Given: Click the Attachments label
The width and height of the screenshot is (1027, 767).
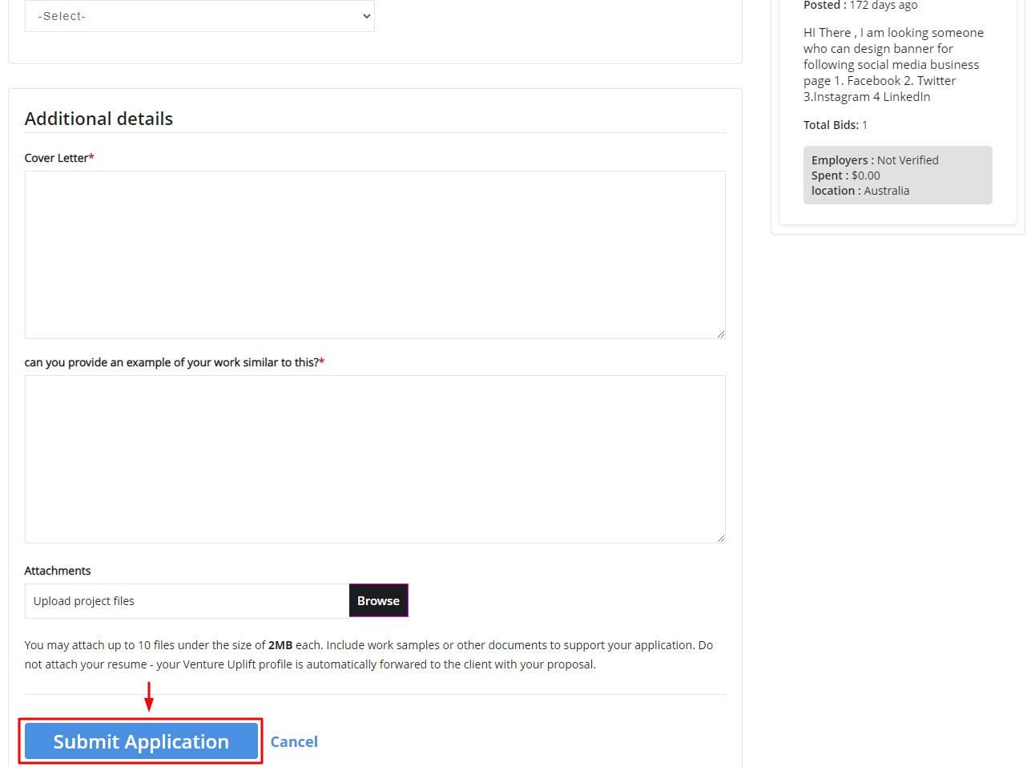Looking at the screenshot, I should click(x=58, y=571).
